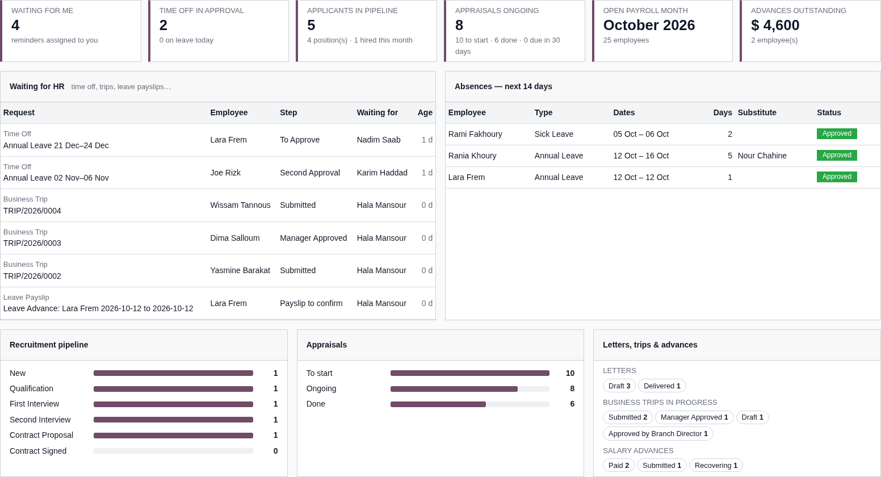Select Lara Frem 12 Oct absence row
The height and width of the screenshot is (477, 881).
[663, 177]
